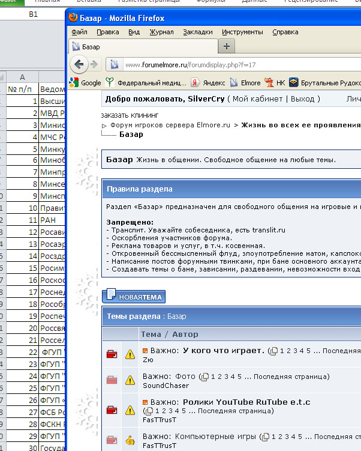Click the Excel Name Box showing B1
The image size is (361, 451).
[x=33, y=14]
